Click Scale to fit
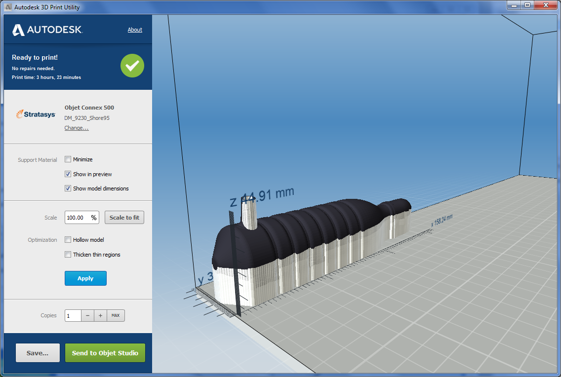561x377 pixels. (x=124, y=217)
